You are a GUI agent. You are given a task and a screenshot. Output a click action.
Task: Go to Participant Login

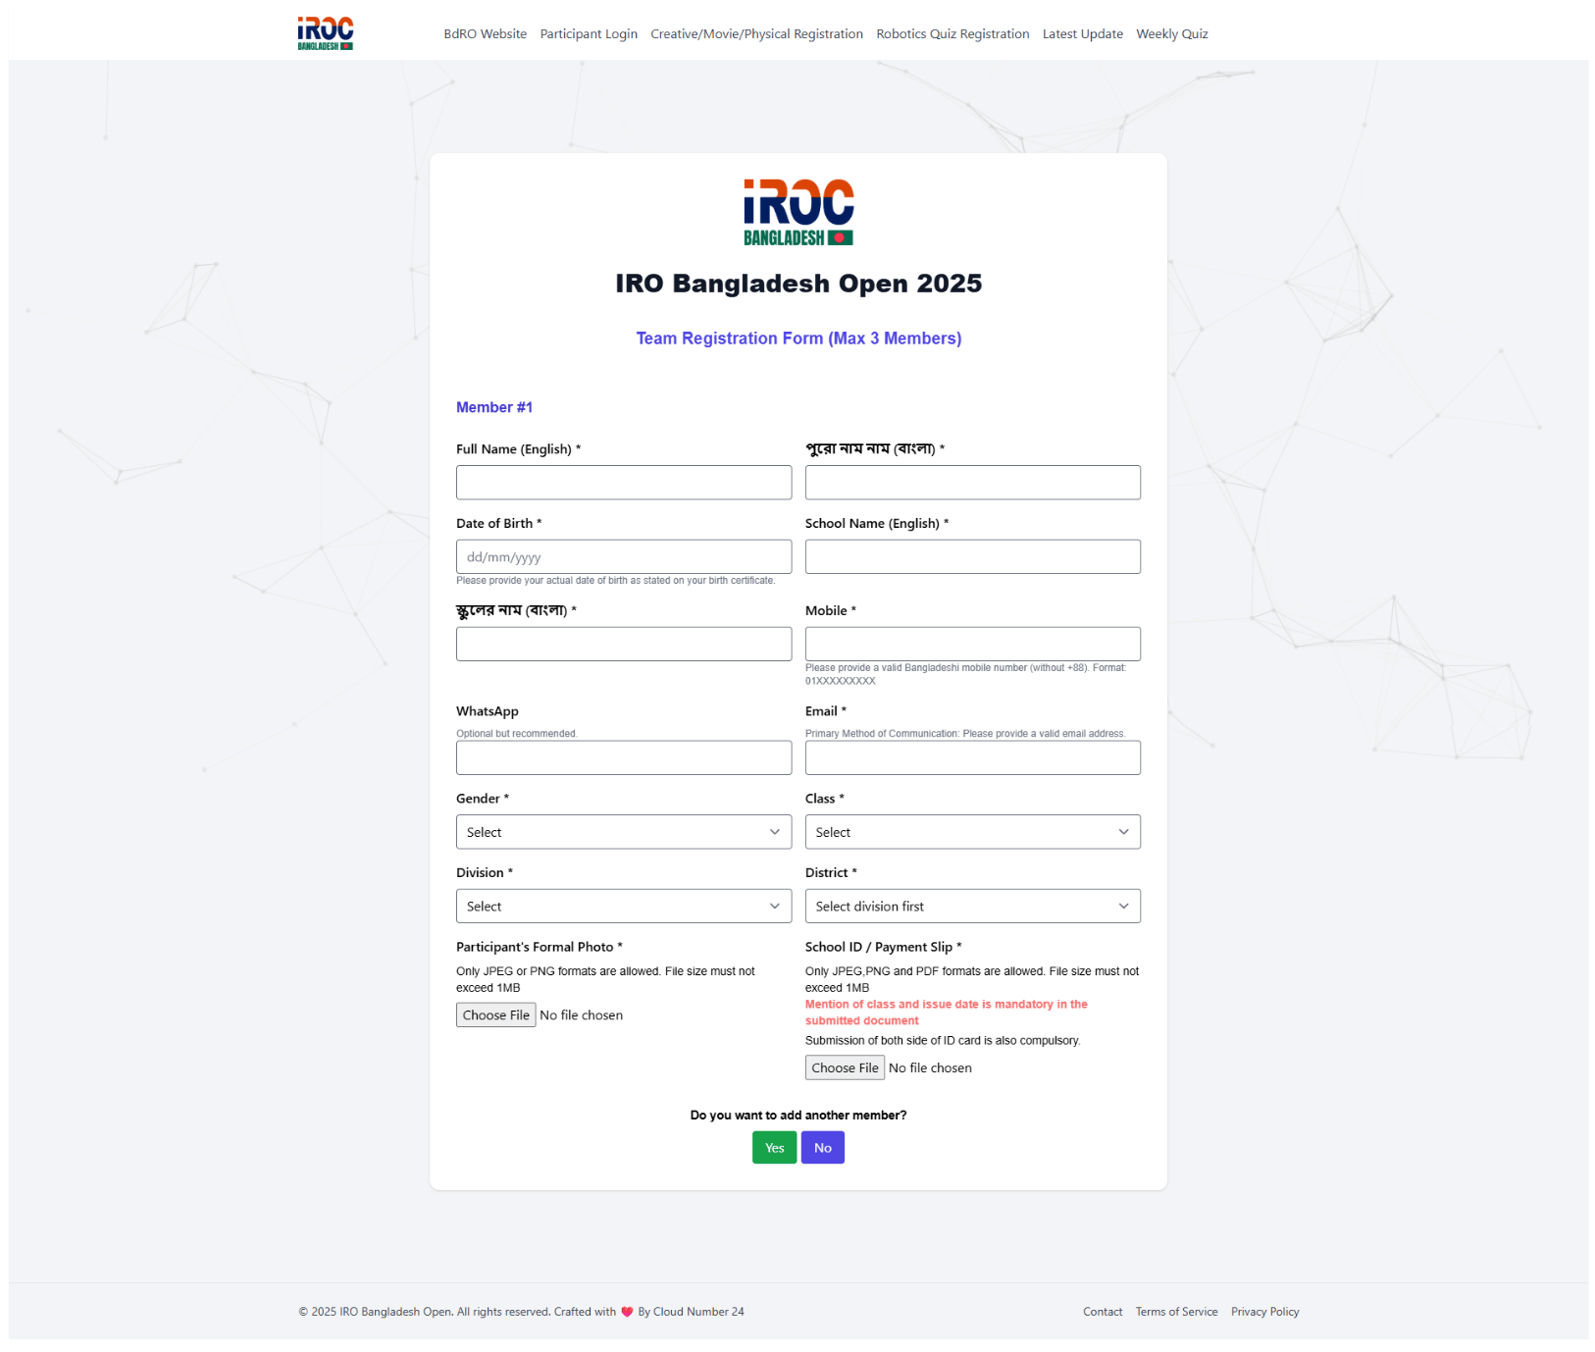point(589,33)
